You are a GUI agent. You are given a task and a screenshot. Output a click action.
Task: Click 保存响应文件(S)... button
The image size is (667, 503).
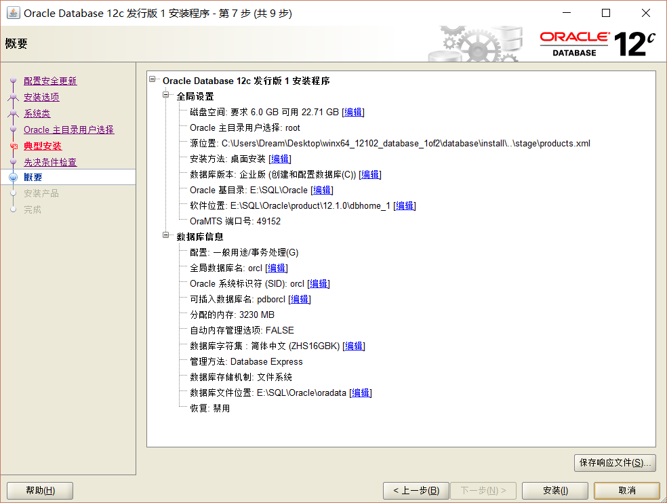[x=615, y=462]
